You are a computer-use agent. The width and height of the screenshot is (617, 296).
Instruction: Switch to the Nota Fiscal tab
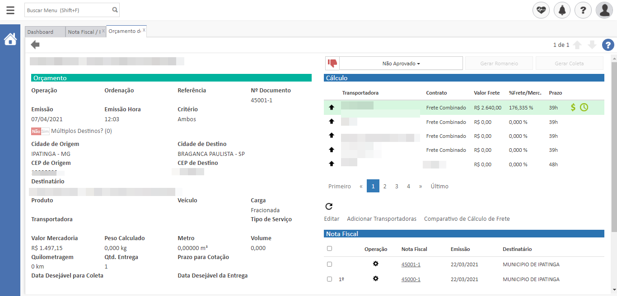[x=84, y=32]
